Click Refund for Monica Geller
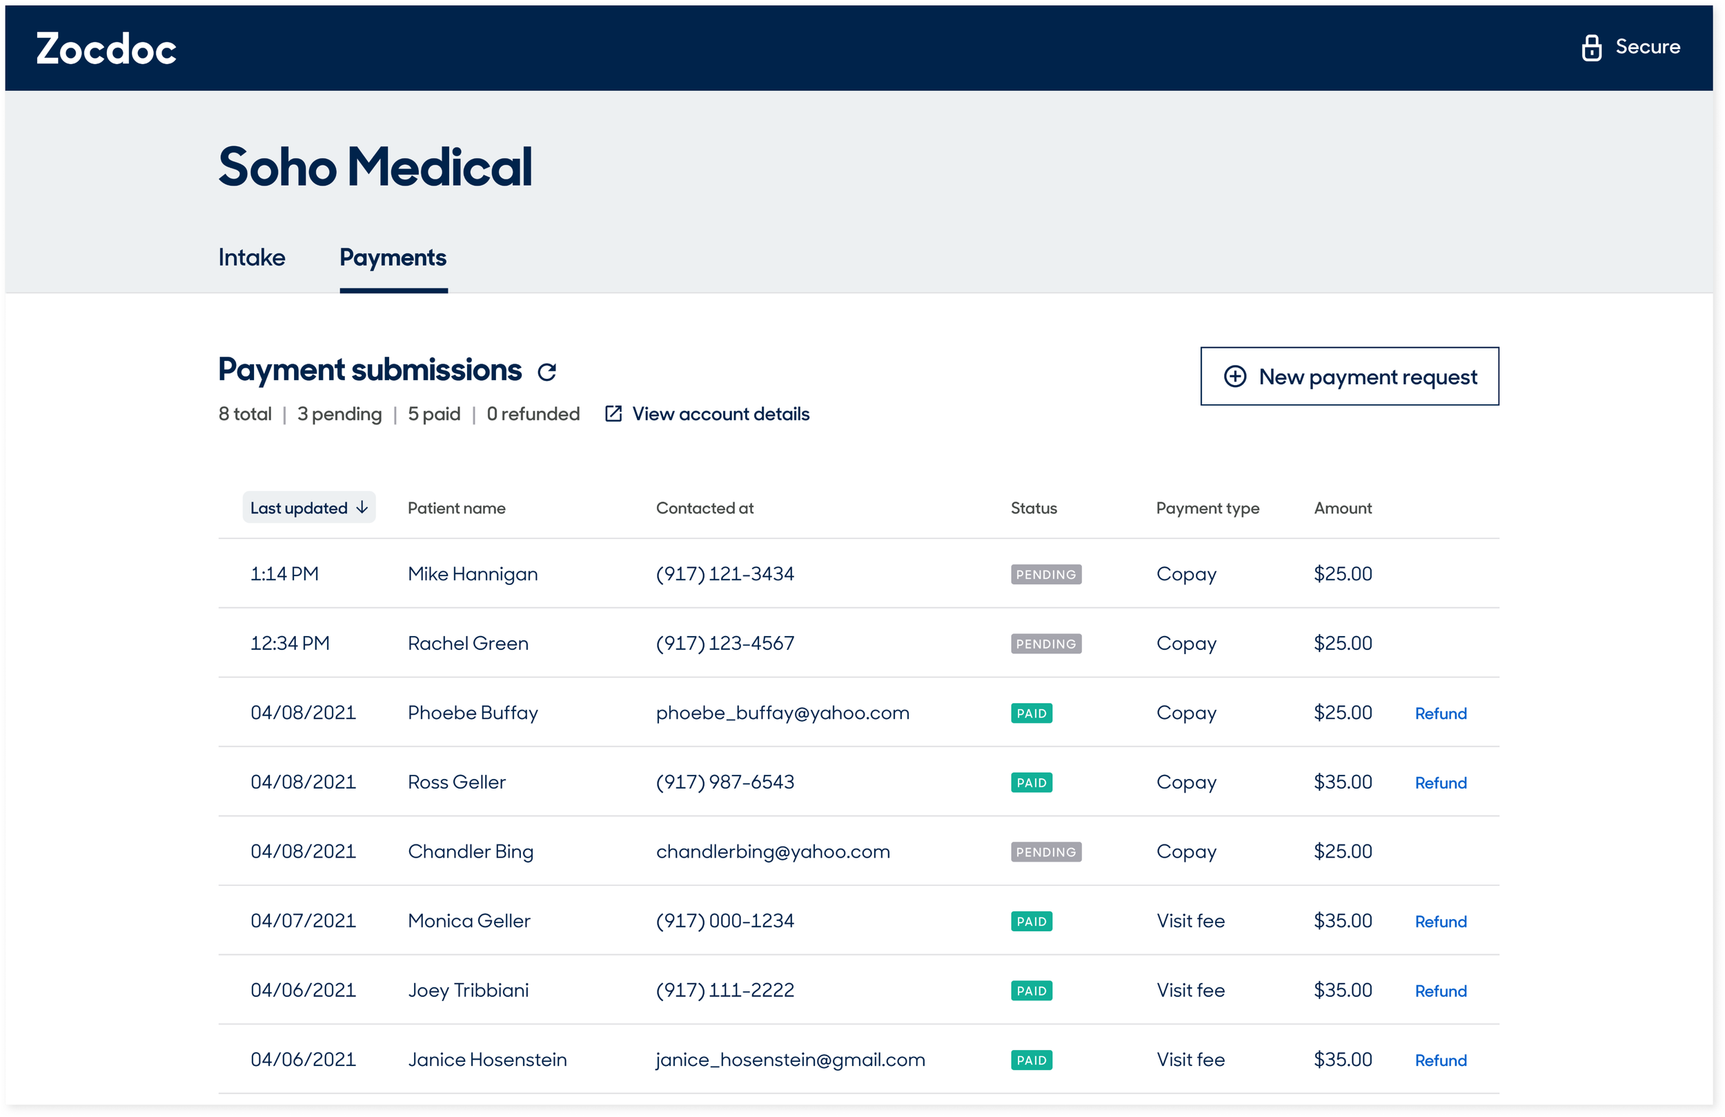 (x=1440, y=921)
